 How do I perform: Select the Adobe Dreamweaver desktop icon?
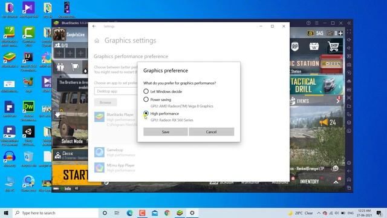28,111
